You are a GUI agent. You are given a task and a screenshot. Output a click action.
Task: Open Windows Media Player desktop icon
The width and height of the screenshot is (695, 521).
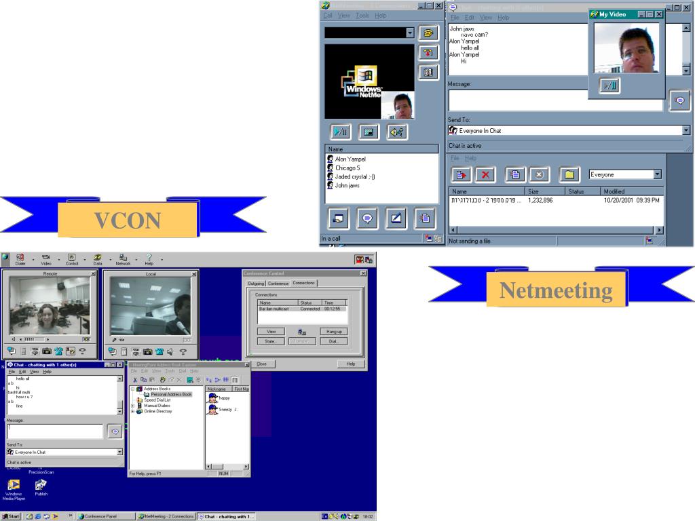click(14, 490)
